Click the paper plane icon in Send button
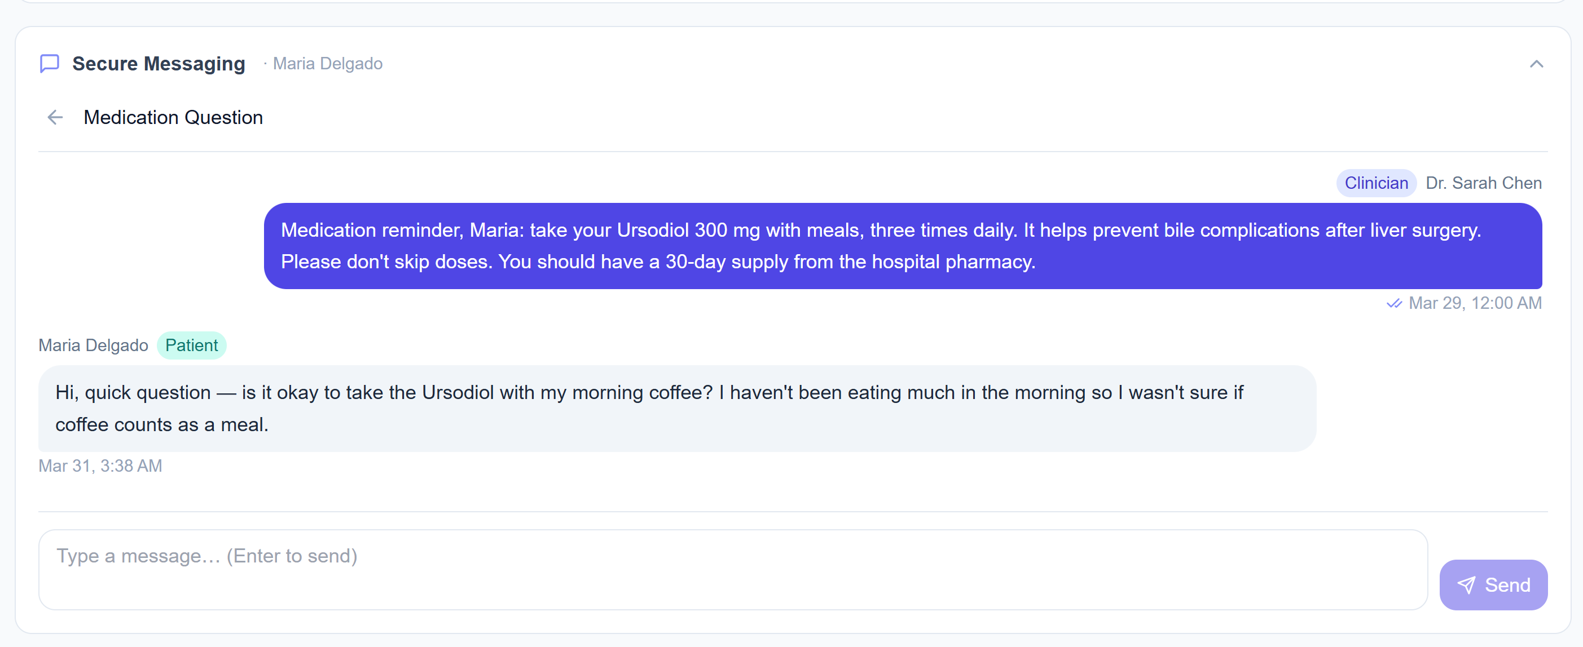The height and width of the screenshot is (647, 1583). [1468, 584]
